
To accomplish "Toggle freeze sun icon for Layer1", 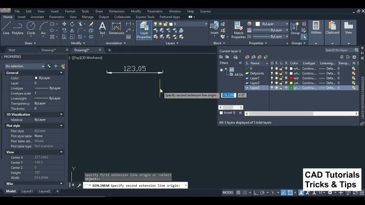I will [x=276, y=78].
